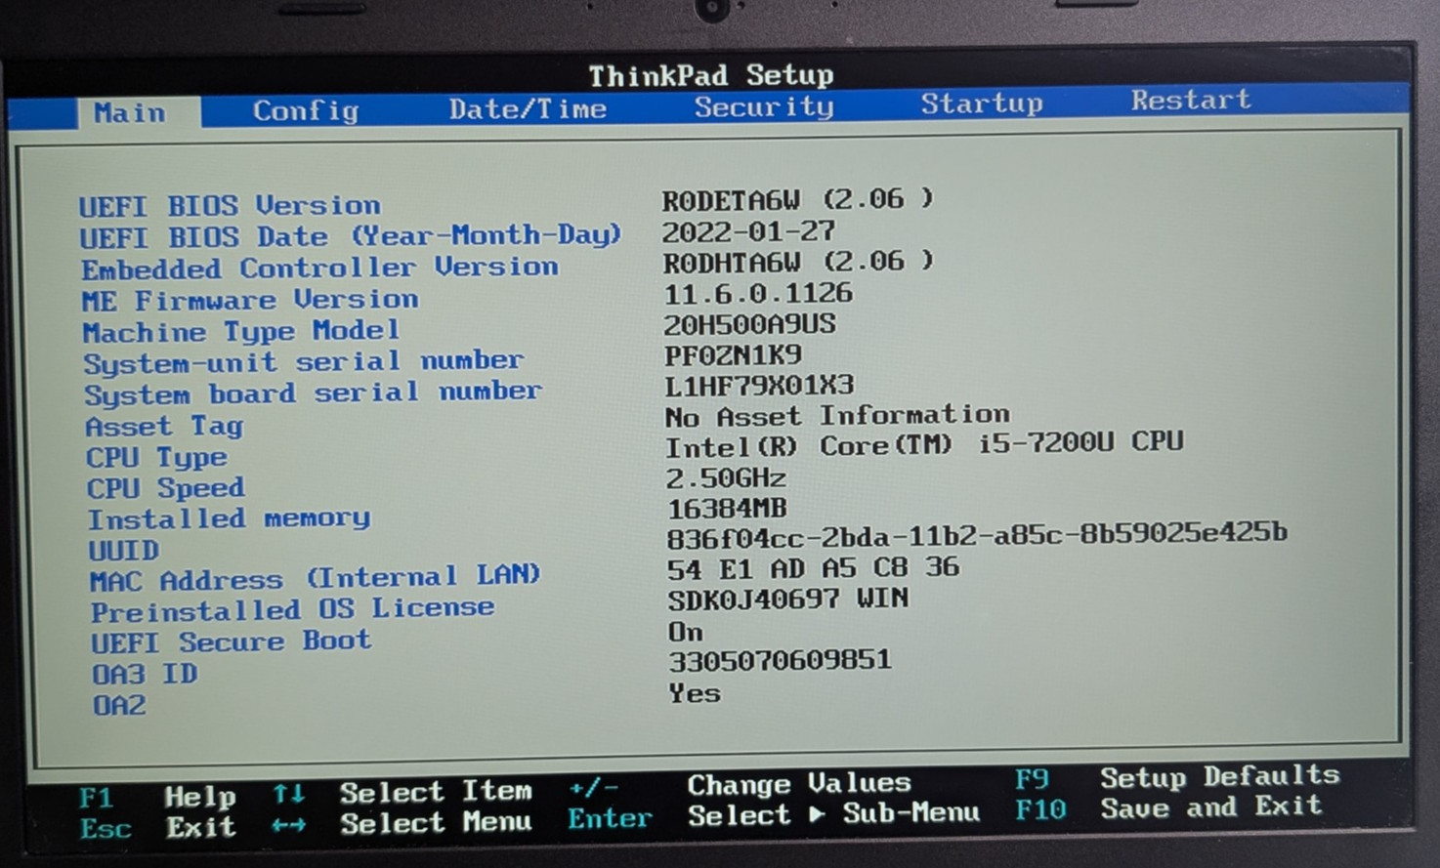This screenshot has height=868, width=1440.
Task: Click the Esc key hint
Action: pos(105,829)
